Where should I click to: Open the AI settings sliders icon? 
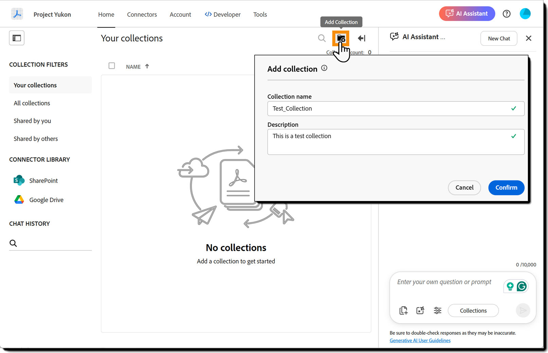click(438, 310)
